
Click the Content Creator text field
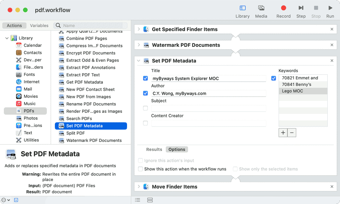(209, 123)
